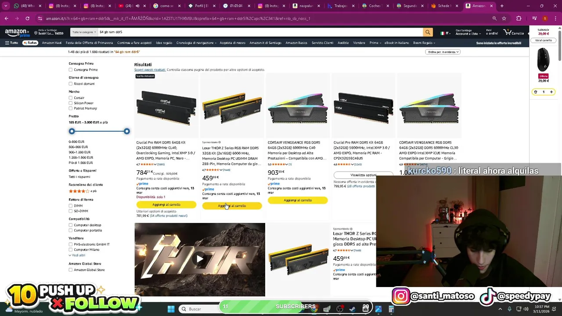Open Festa delle Offerte di Primavera

tap(90, 43)
